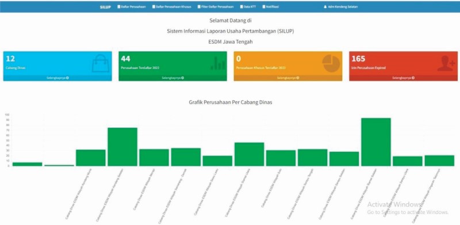Click the add-user icon on red card
The image size is (460, 225).
446,63
